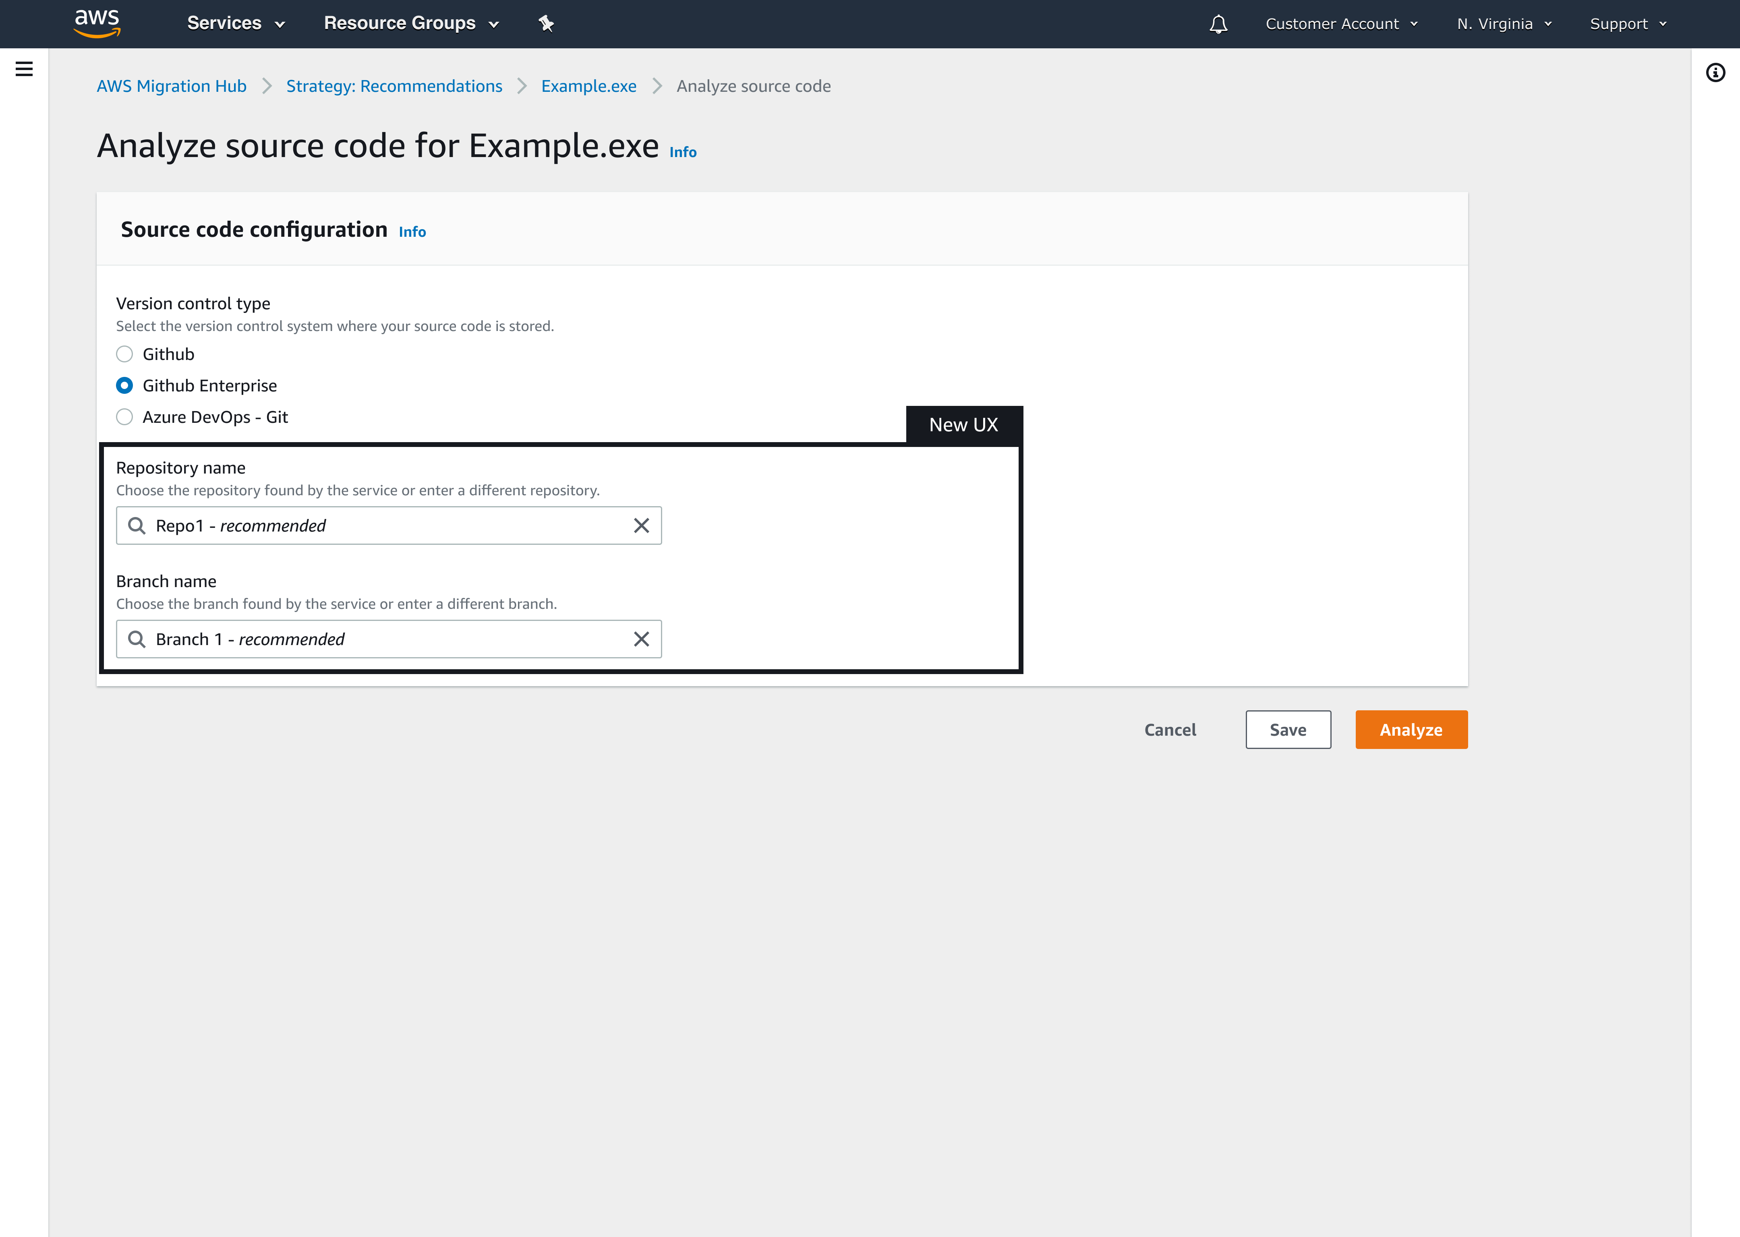Open the info panel circle icon
The width and height of the screenshot is (1740, 1237).
pos(1715,73)
